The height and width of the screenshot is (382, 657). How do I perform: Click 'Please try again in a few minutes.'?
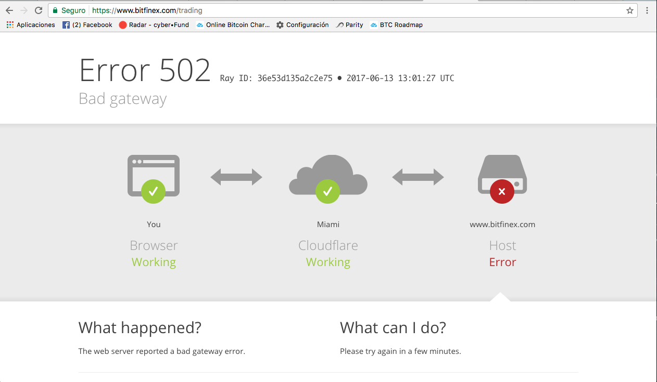point(400,351)
